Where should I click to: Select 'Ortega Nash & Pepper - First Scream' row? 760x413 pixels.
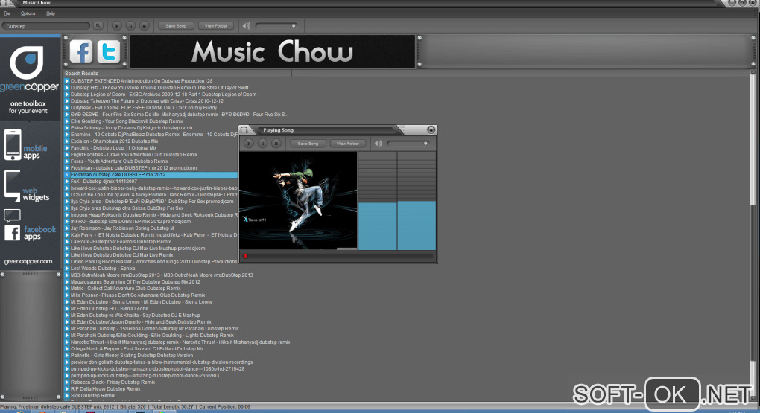[137, 348]
